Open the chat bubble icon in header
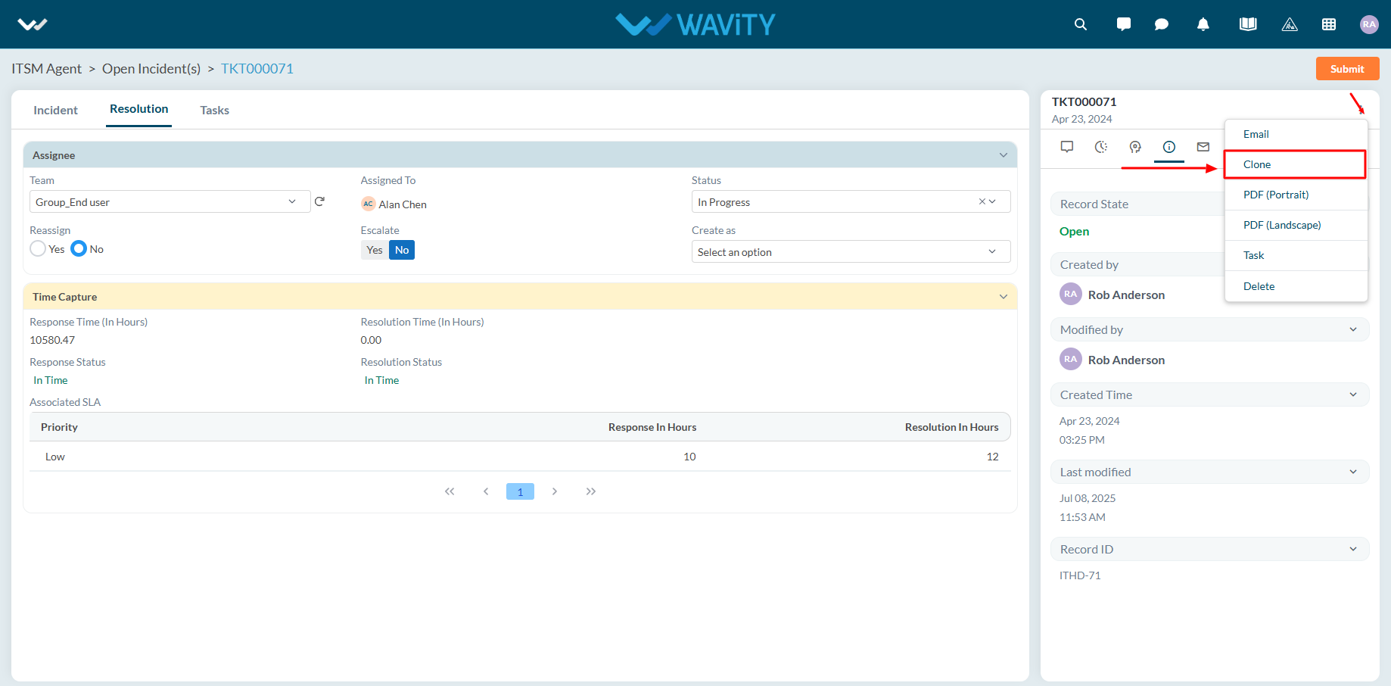This screenshot has width=1391, height=686. pos(1162,24)
